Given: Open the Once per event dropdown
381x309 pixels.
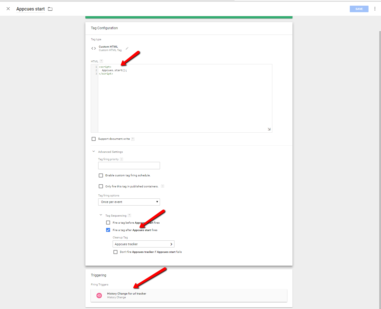Looking at the screenshot, I should point(129,202).
